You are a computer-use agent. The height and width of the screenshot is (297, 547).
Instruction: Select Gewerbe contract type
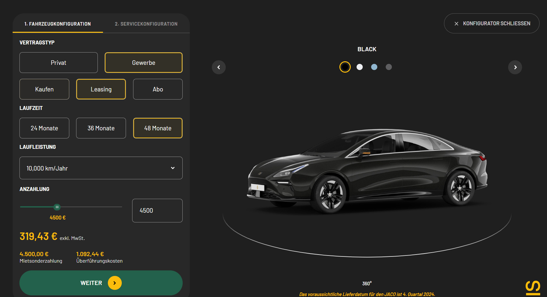(143, 63)
